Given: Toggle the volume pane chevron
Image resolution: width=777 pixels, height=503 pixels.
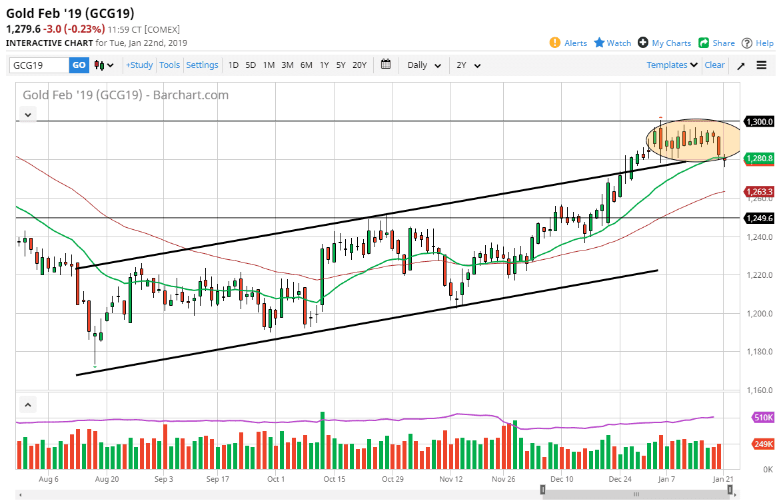Looking at the screenshot, I should pyautogui.click(x=28, y=405).
